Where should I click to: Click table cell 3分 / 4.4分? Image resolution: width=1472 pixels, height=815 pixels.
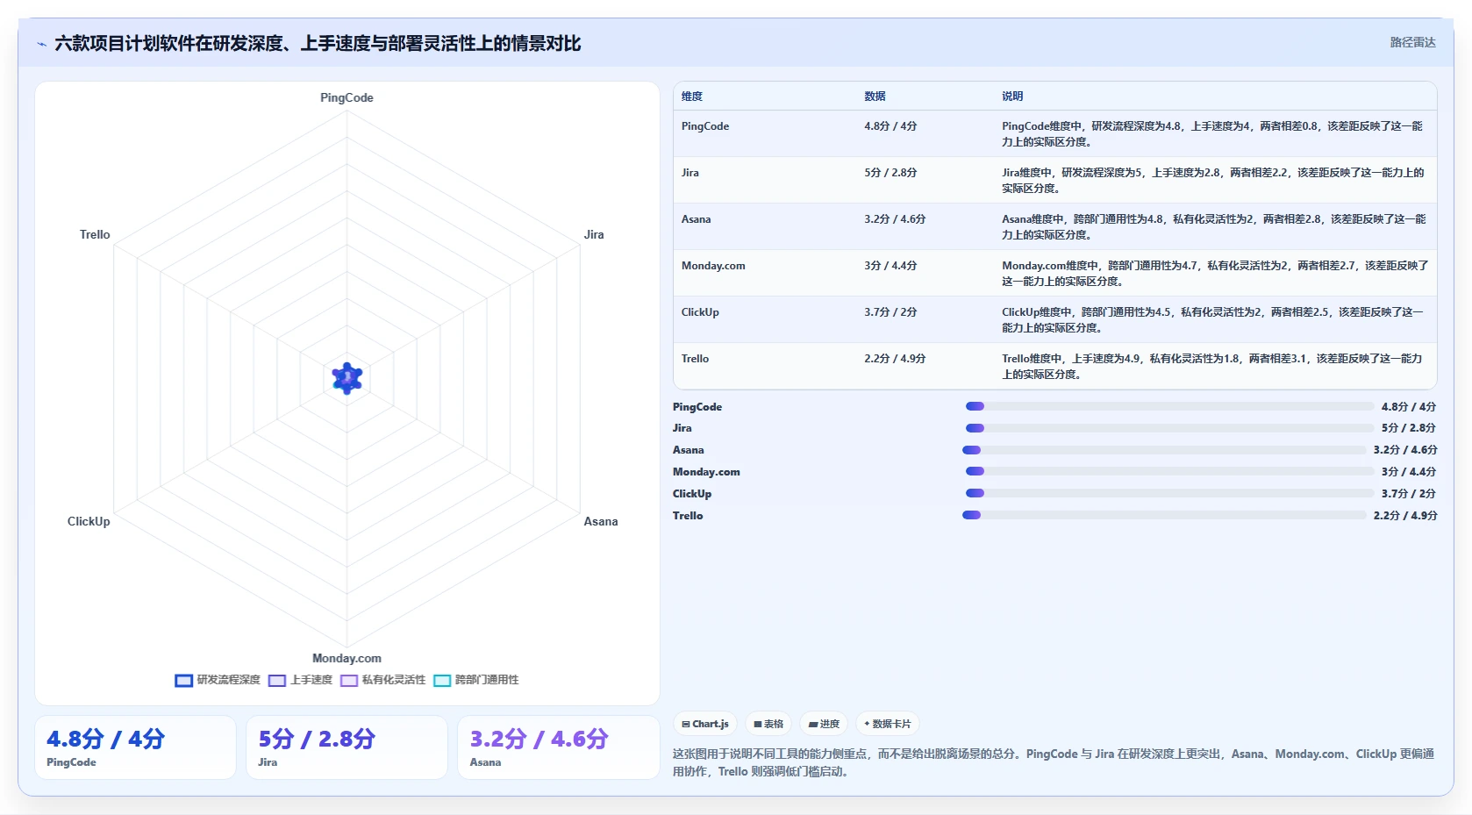[890, 266]
